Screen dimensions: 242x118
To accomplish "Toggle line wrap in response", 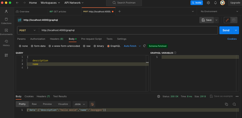I will tap(92, 104).
